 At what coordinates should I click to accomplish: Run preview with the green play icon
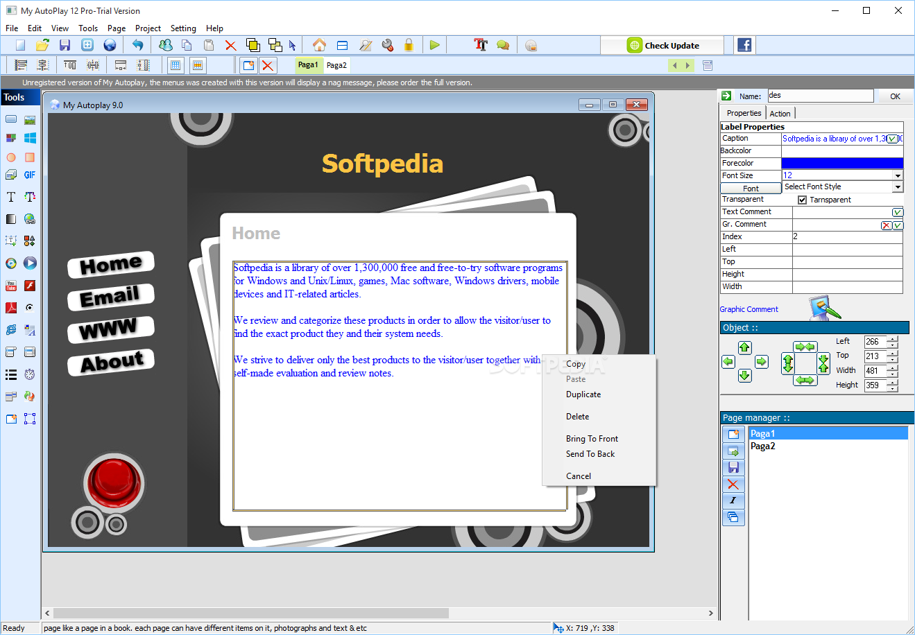pyautogui.click(x=434, y=45)
